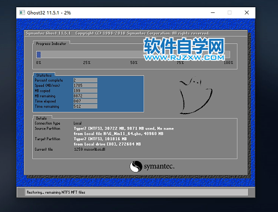Viewport: 278px width, 212px height.
Task: Click the MB copied label
Action: [42, 91]
